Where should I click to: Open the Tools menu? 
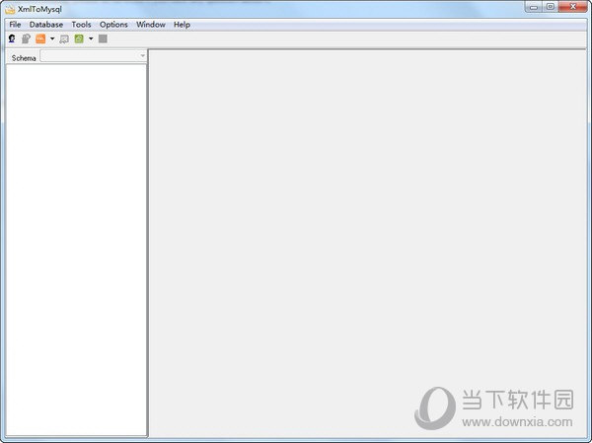[x=81, y=25]
